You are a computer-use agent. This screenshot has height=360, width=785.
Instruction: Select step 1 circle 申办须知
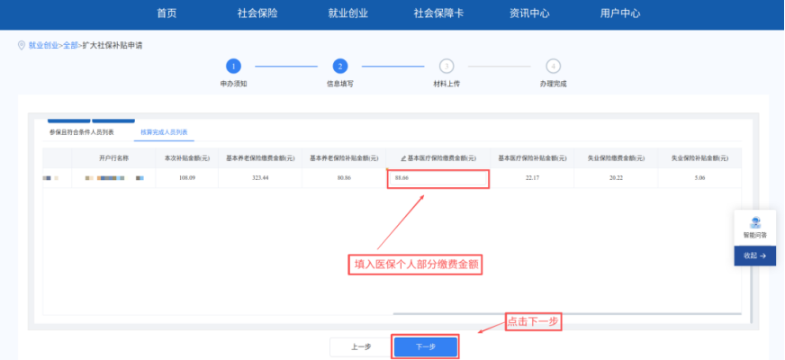tap(233, 66)
